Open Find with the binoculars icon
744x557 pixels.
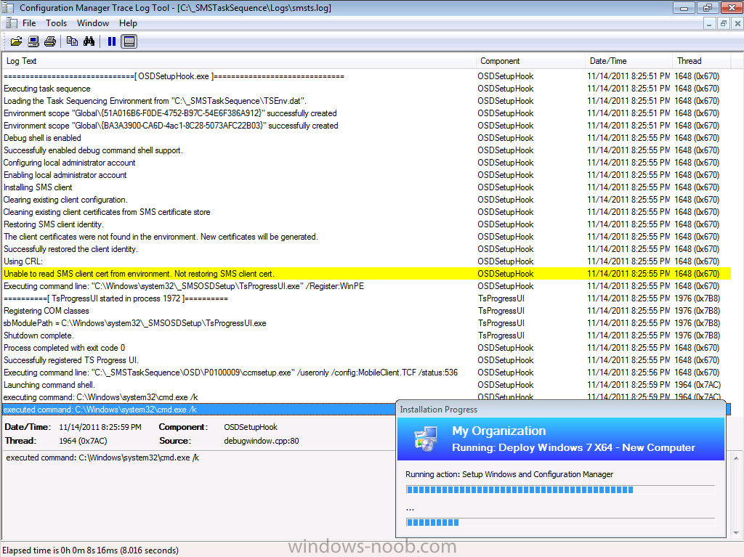click(89, 41)
